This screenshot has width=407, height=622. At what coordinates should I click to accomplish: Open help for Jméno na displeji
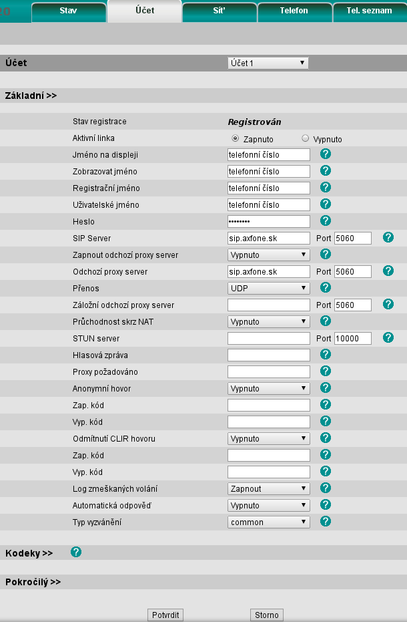(326, 154)
